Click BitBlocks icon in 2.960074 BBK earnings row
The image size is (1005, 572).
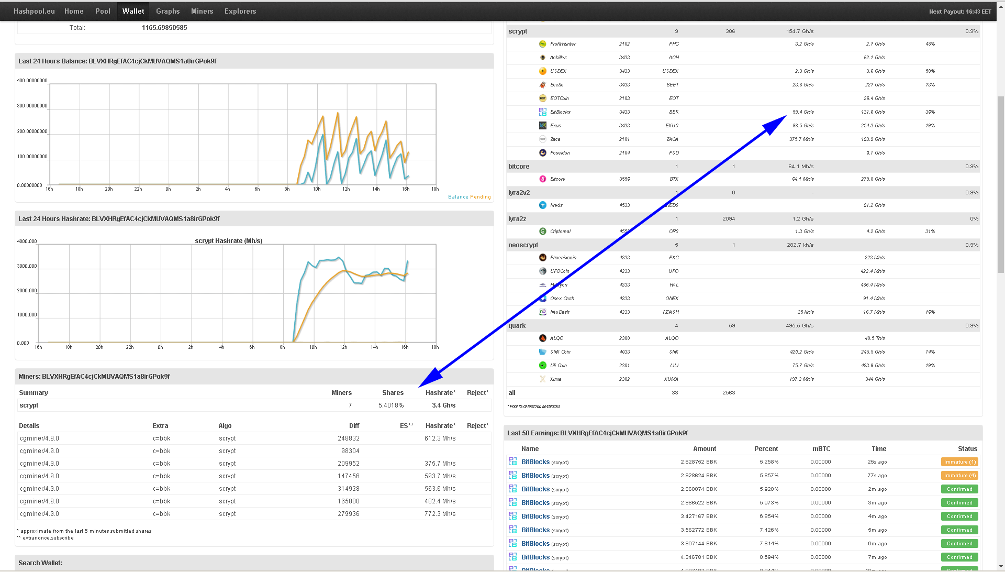[513, 489]
